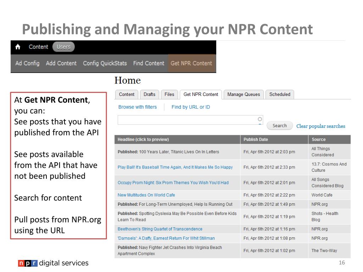
Task: Switch to the Content tab
Action: [x=127, y=94]
